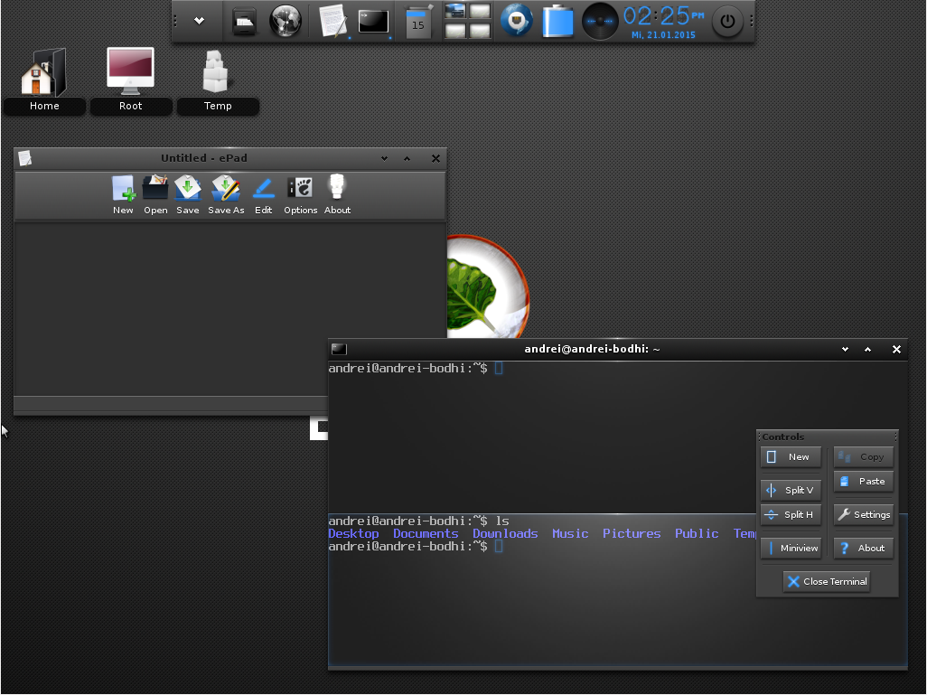
Task: Launch the terminal from the top panel
Action: pos(373,21)
